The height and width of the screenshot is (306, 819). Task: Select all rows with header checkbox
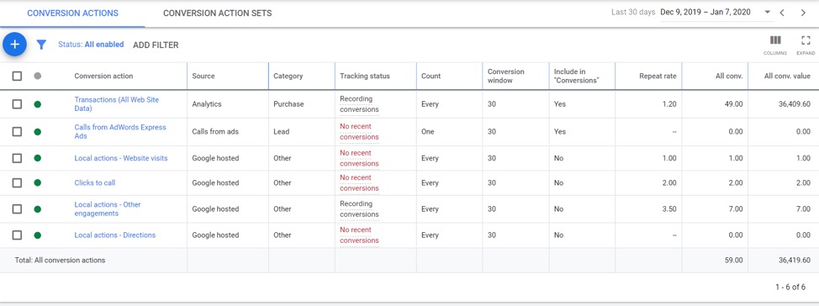17,76
